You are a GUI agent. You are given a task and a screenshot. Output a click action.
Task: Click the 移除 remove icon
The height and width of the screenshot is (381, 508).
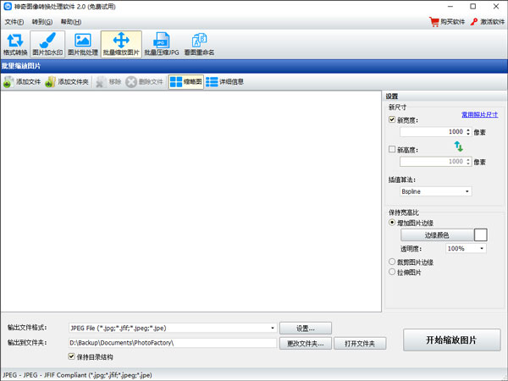tap(101, 82)
